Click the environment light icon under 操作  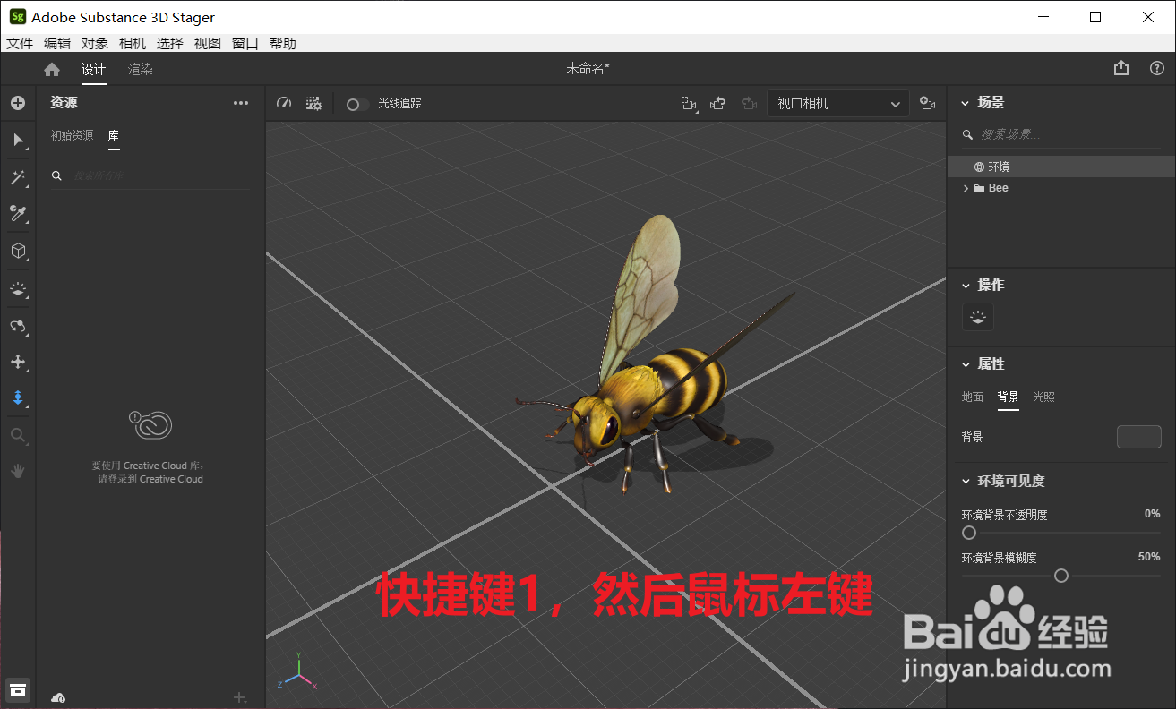[x=977, y=317]
